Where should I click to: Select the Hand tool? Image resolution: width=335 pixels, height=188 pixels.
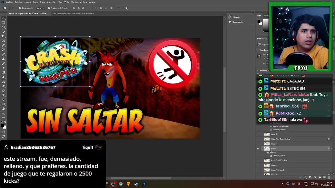3,109
